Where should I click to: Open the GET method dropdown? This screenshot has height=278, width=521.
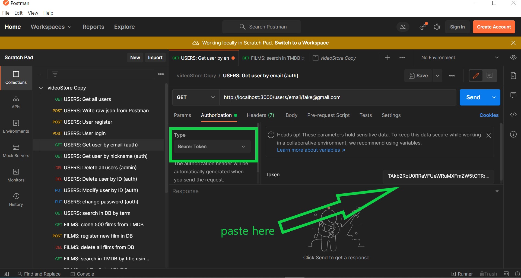[196, 97]
